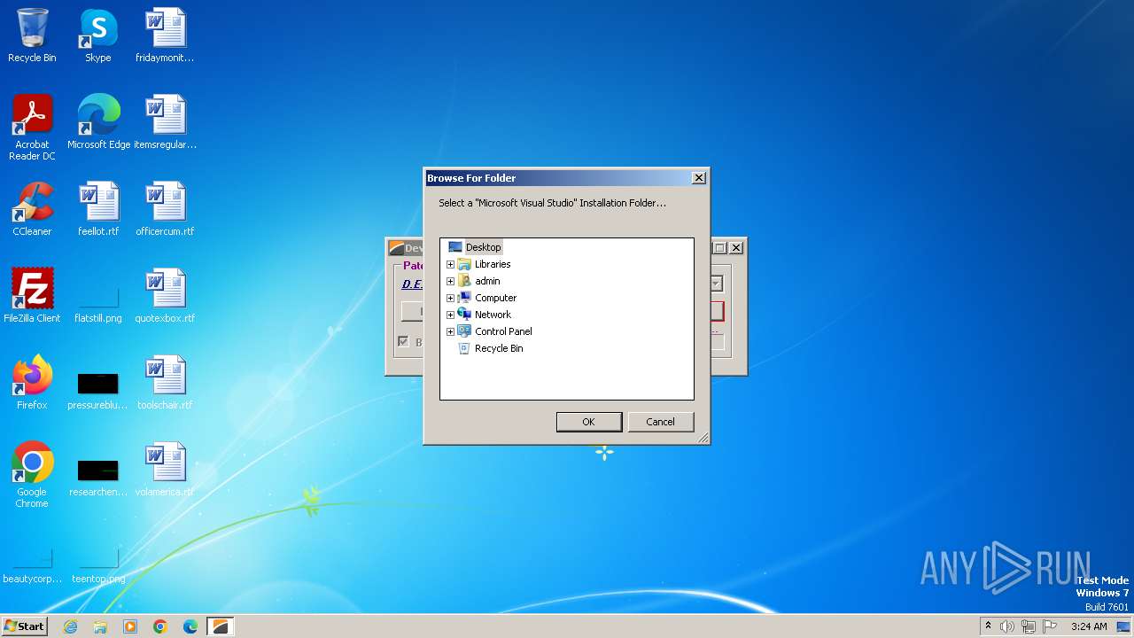Click the Network globe icon in tree
Image resolution: width=1134 pixels, height=638 pixels.
464,315
